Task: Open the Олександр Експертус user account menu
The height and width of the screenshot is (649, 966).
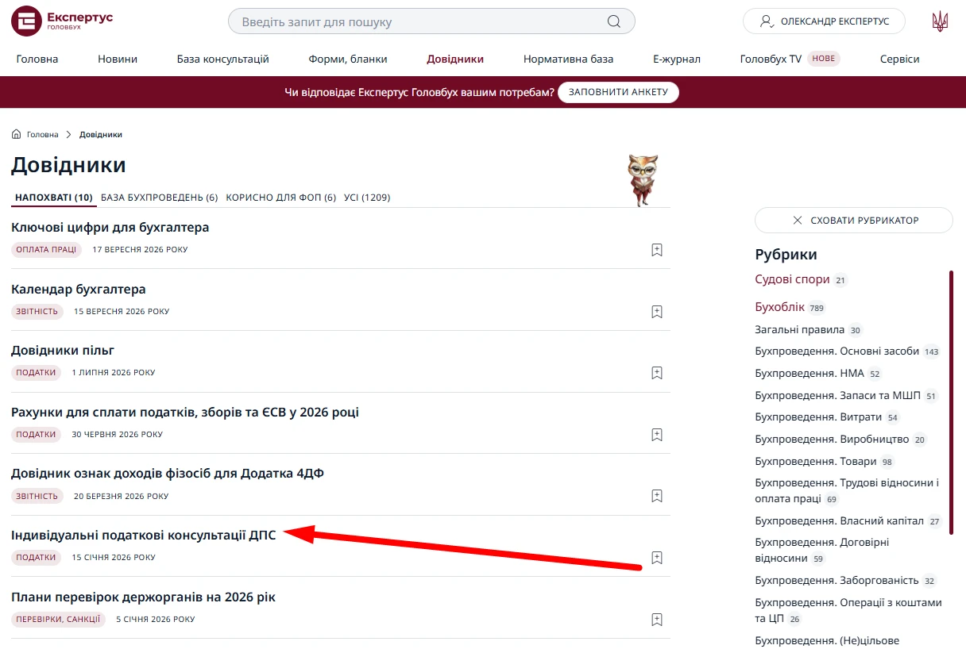Action: click(x=824, y=21)
